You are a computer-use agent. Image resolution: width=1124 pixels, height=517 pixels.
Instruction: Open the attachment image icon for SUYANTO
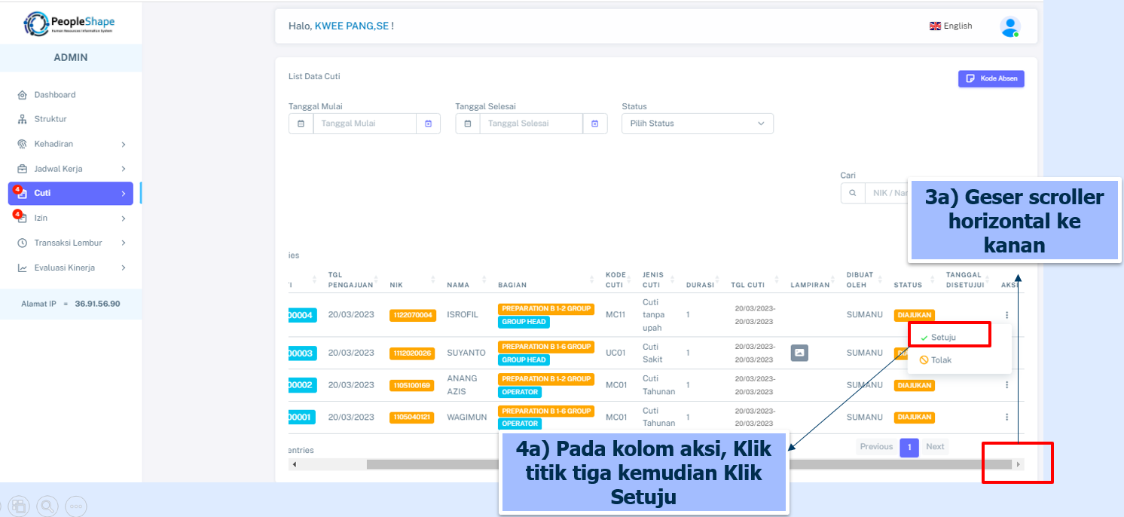point(799,353)
